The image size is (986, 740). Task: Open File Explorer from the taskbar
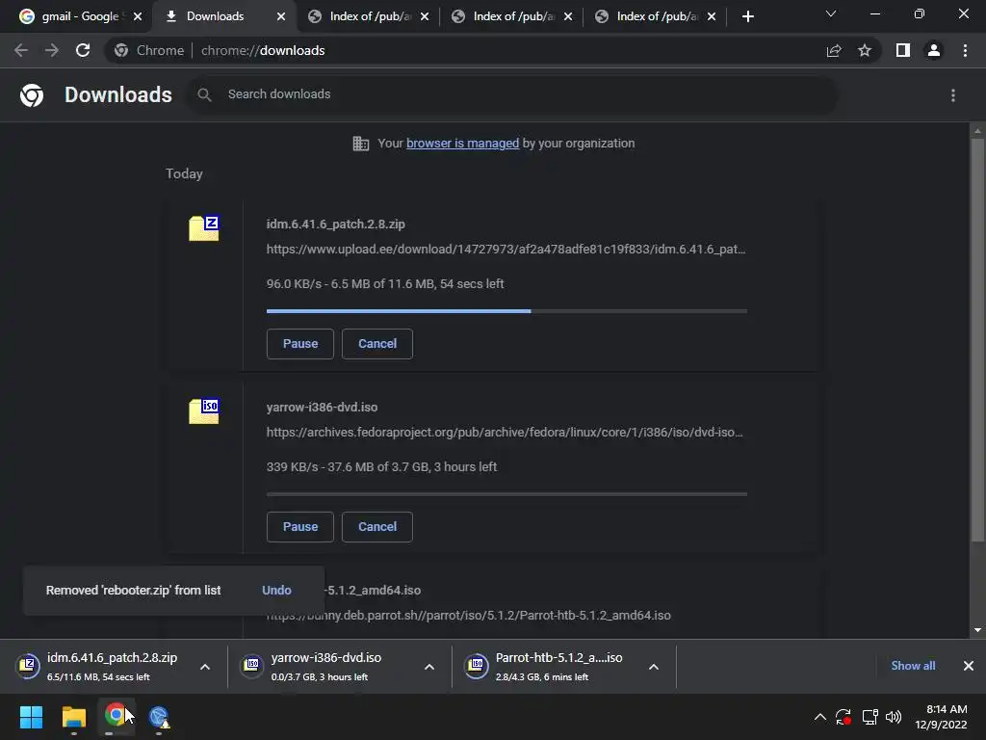tap(73, 717)
